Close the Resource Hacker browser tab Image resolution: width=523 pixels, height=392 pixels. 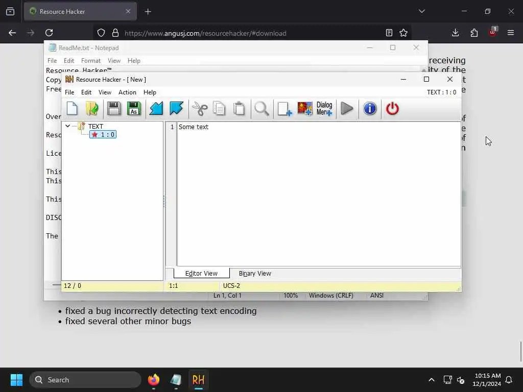click(x=128, y=11)
